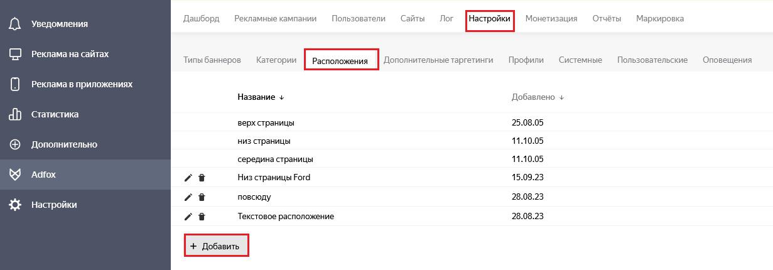Click the plus circle icon for Дополнительно
This screenshot has height=270, width=773.
coord(15,144)
